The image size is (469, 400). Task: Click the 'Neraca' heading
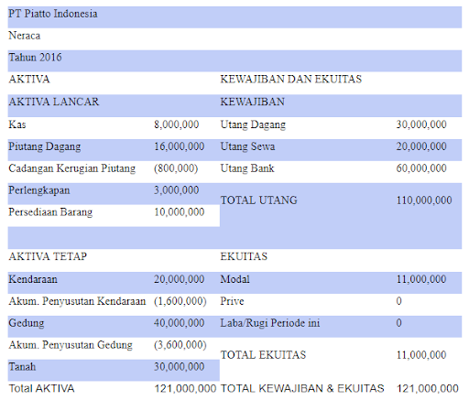(25, 36)
